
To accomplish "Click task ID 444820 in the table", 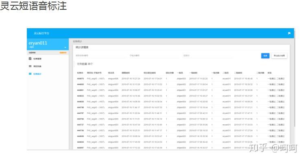I will pyautogui.click(x=81, y=102).
